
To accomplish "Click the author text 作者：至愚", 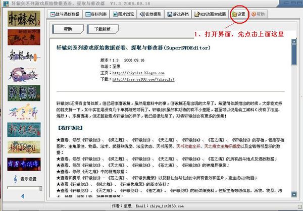I will point(110,67).
